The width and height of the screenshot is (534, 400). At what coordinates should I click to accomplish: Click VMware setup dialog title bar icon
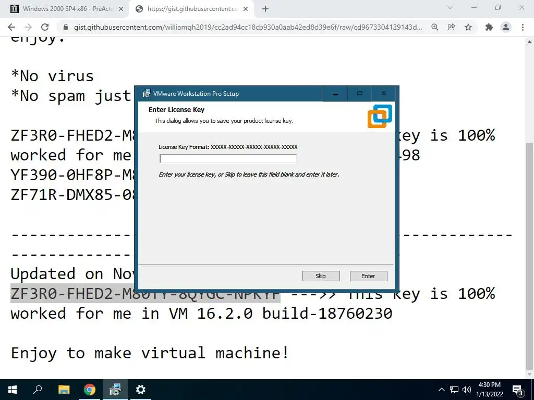(x=147, y=94)
